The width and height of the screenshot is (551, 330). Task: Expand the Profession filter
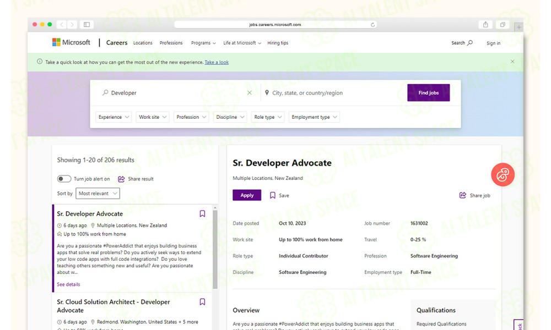191,117
